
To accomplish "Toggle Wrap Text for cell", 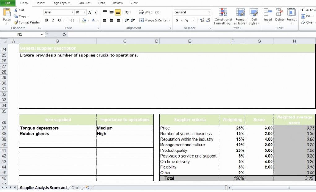I will (x=149, y=12).
